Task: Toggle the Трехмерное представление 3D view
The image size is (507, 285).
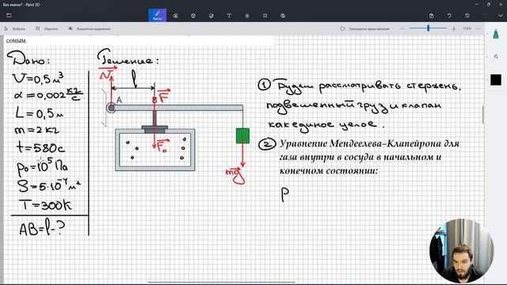Action: coord(365,28)
